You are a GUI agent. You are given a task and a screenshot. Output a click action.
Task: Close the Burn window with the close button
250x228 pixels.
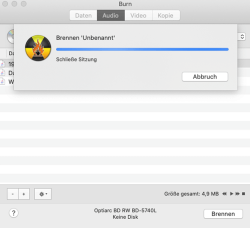5,3
